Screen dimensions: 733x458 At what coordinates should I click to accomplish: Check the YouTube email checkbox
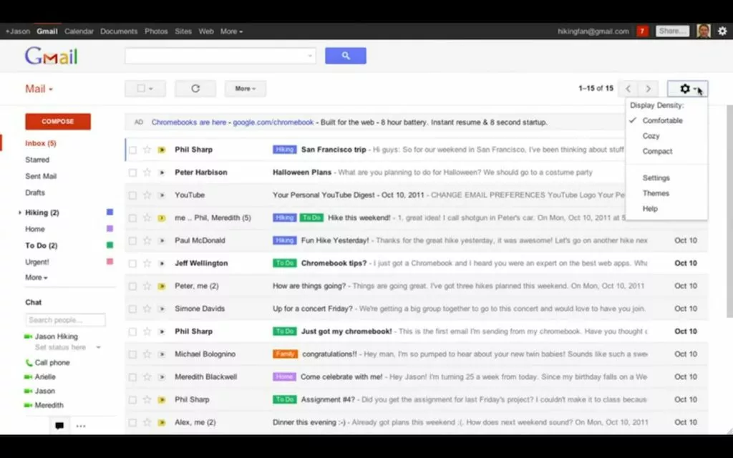click(132, 195)
